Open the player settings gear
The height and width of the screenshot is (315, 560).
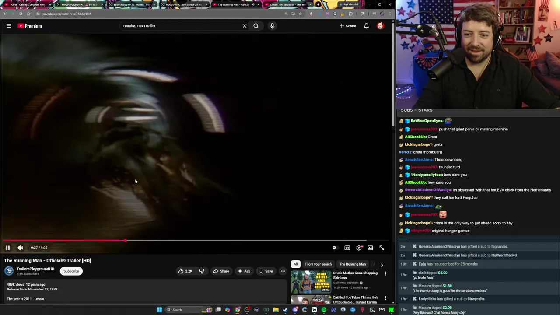coord(359,248)
